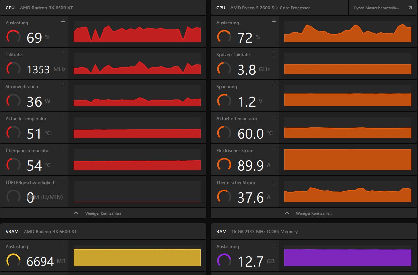The height and width of the screenshot is (275, 418).
Task: Click the fan speed 0 RPM gauge
Action: click(13, 196)
